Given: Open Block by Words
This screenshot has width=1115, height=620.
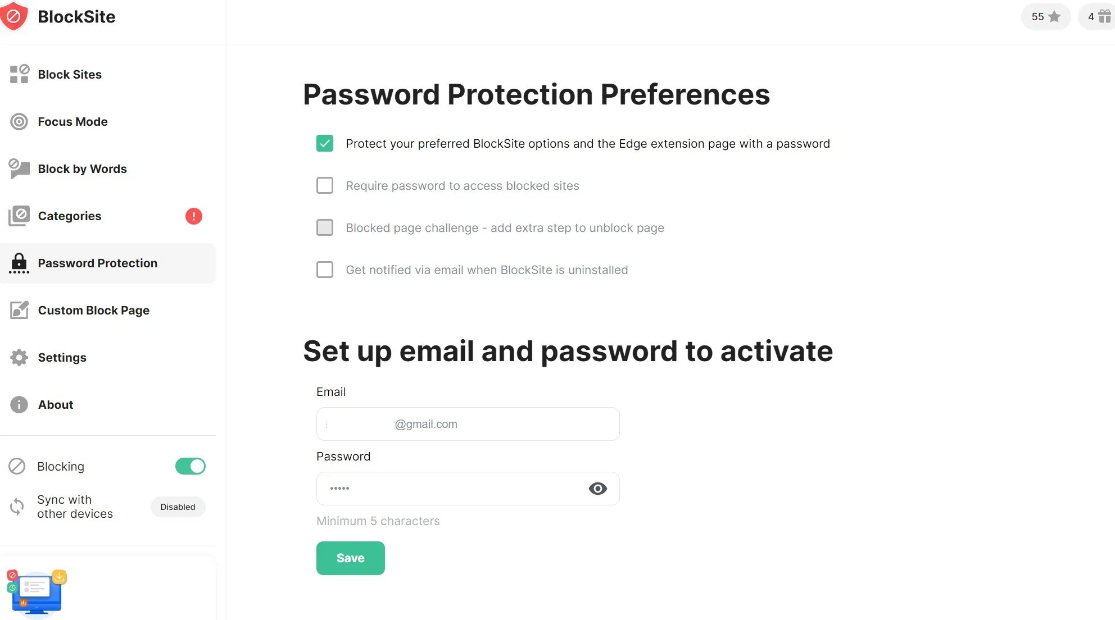Looking at the screenshot, I should click(82, 168).
